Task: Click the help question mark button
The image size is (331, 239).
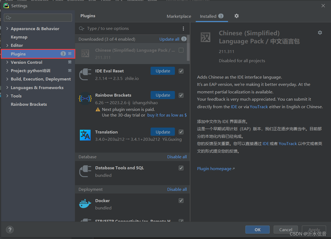Action: coord(10,230)
